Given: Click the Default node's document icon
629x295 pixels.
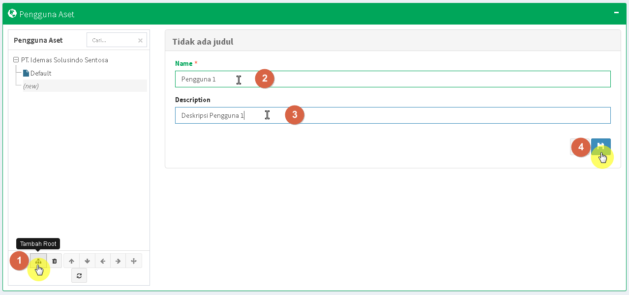Looking at the screenshot, I should tap(26, 73).
